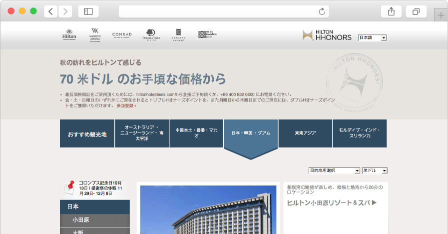Select the 中国本土・香港・マカオ tab

point(196,133)
